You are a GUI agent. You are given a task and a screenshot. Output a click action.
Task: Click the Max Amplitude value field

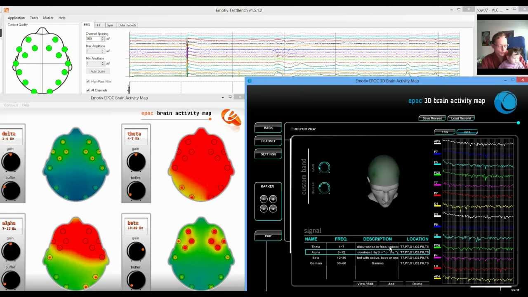tap(93, 51)
